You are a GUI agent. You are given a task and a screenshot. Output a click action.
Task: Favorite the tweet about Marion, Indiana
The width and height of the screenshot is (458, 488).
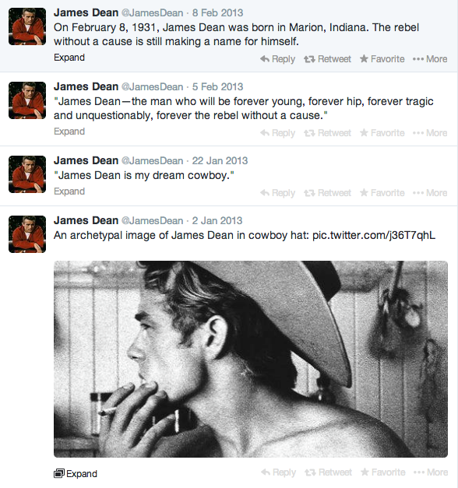click(x=382, y=59)
